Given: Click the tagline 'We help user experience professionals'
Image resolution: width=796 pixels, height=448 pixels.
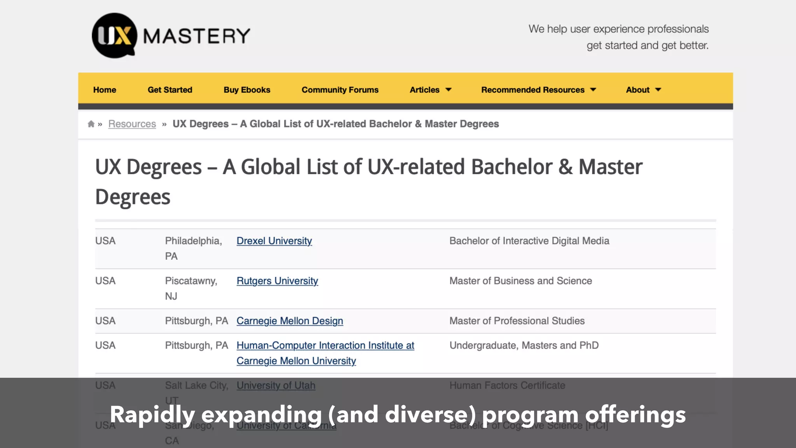Looking at the screenshot, I should (619, 29).
